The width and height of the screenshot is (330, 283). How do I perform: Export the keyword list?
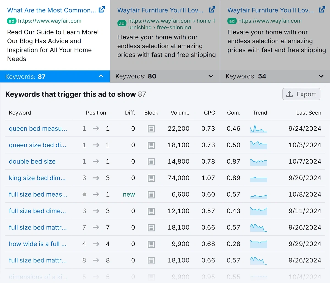301,94
